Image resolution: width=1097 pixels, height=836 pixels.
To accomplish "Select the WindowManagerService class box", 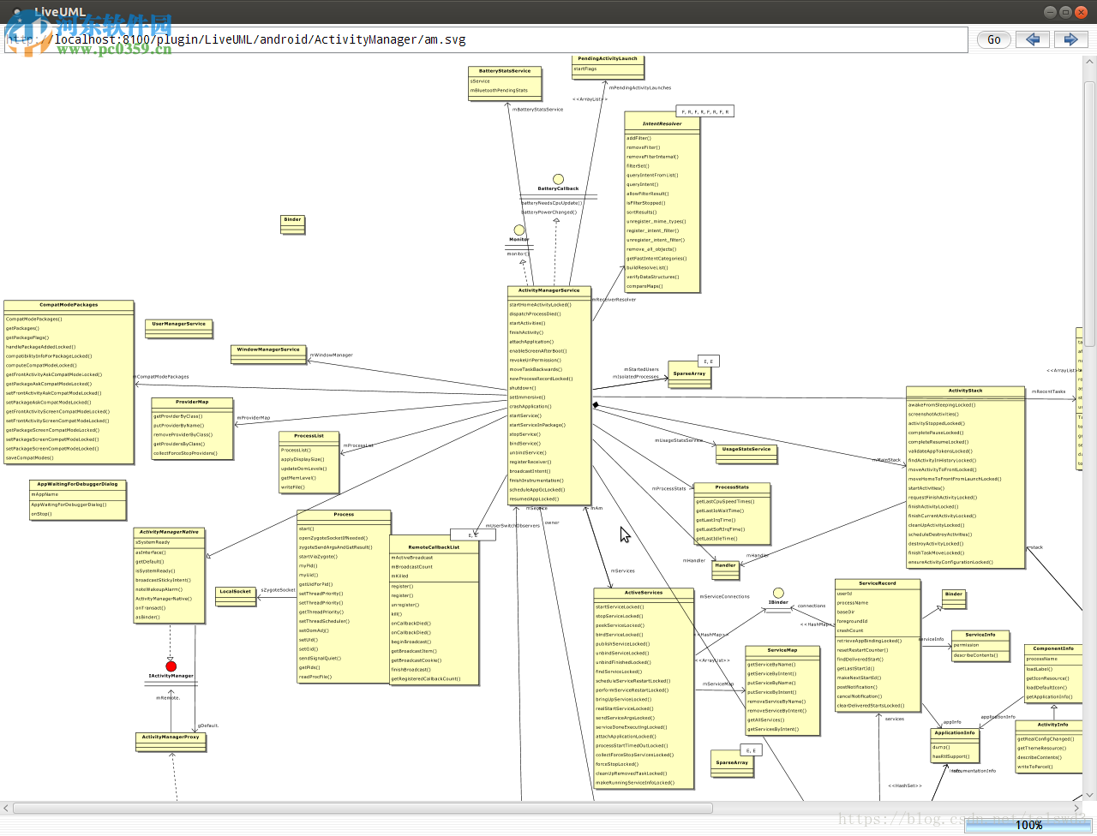I will click(268, 354).
